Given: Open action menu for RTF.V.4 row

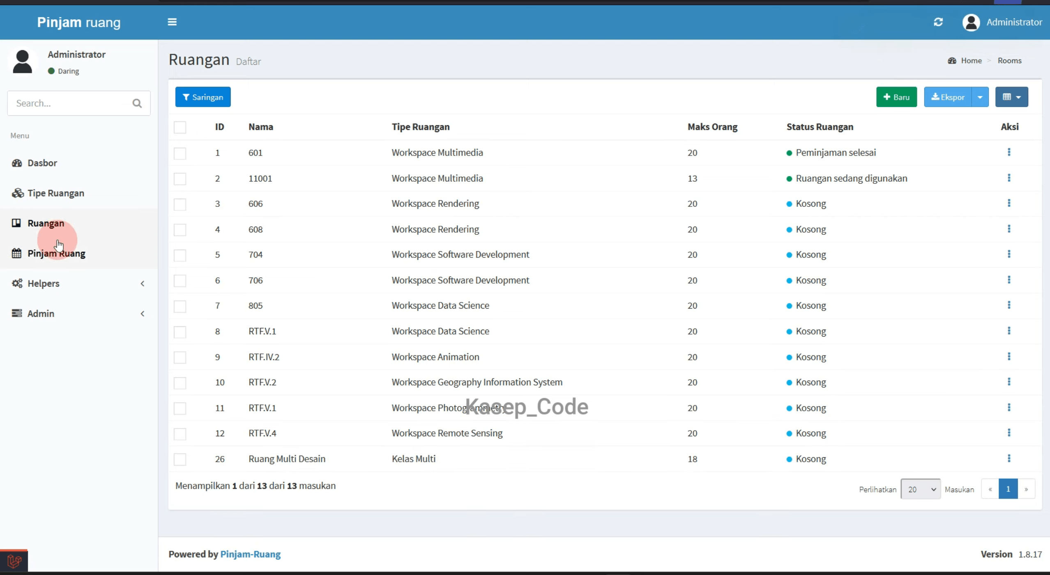Looking at the screenshot, I should click(x=1009, y=433).
